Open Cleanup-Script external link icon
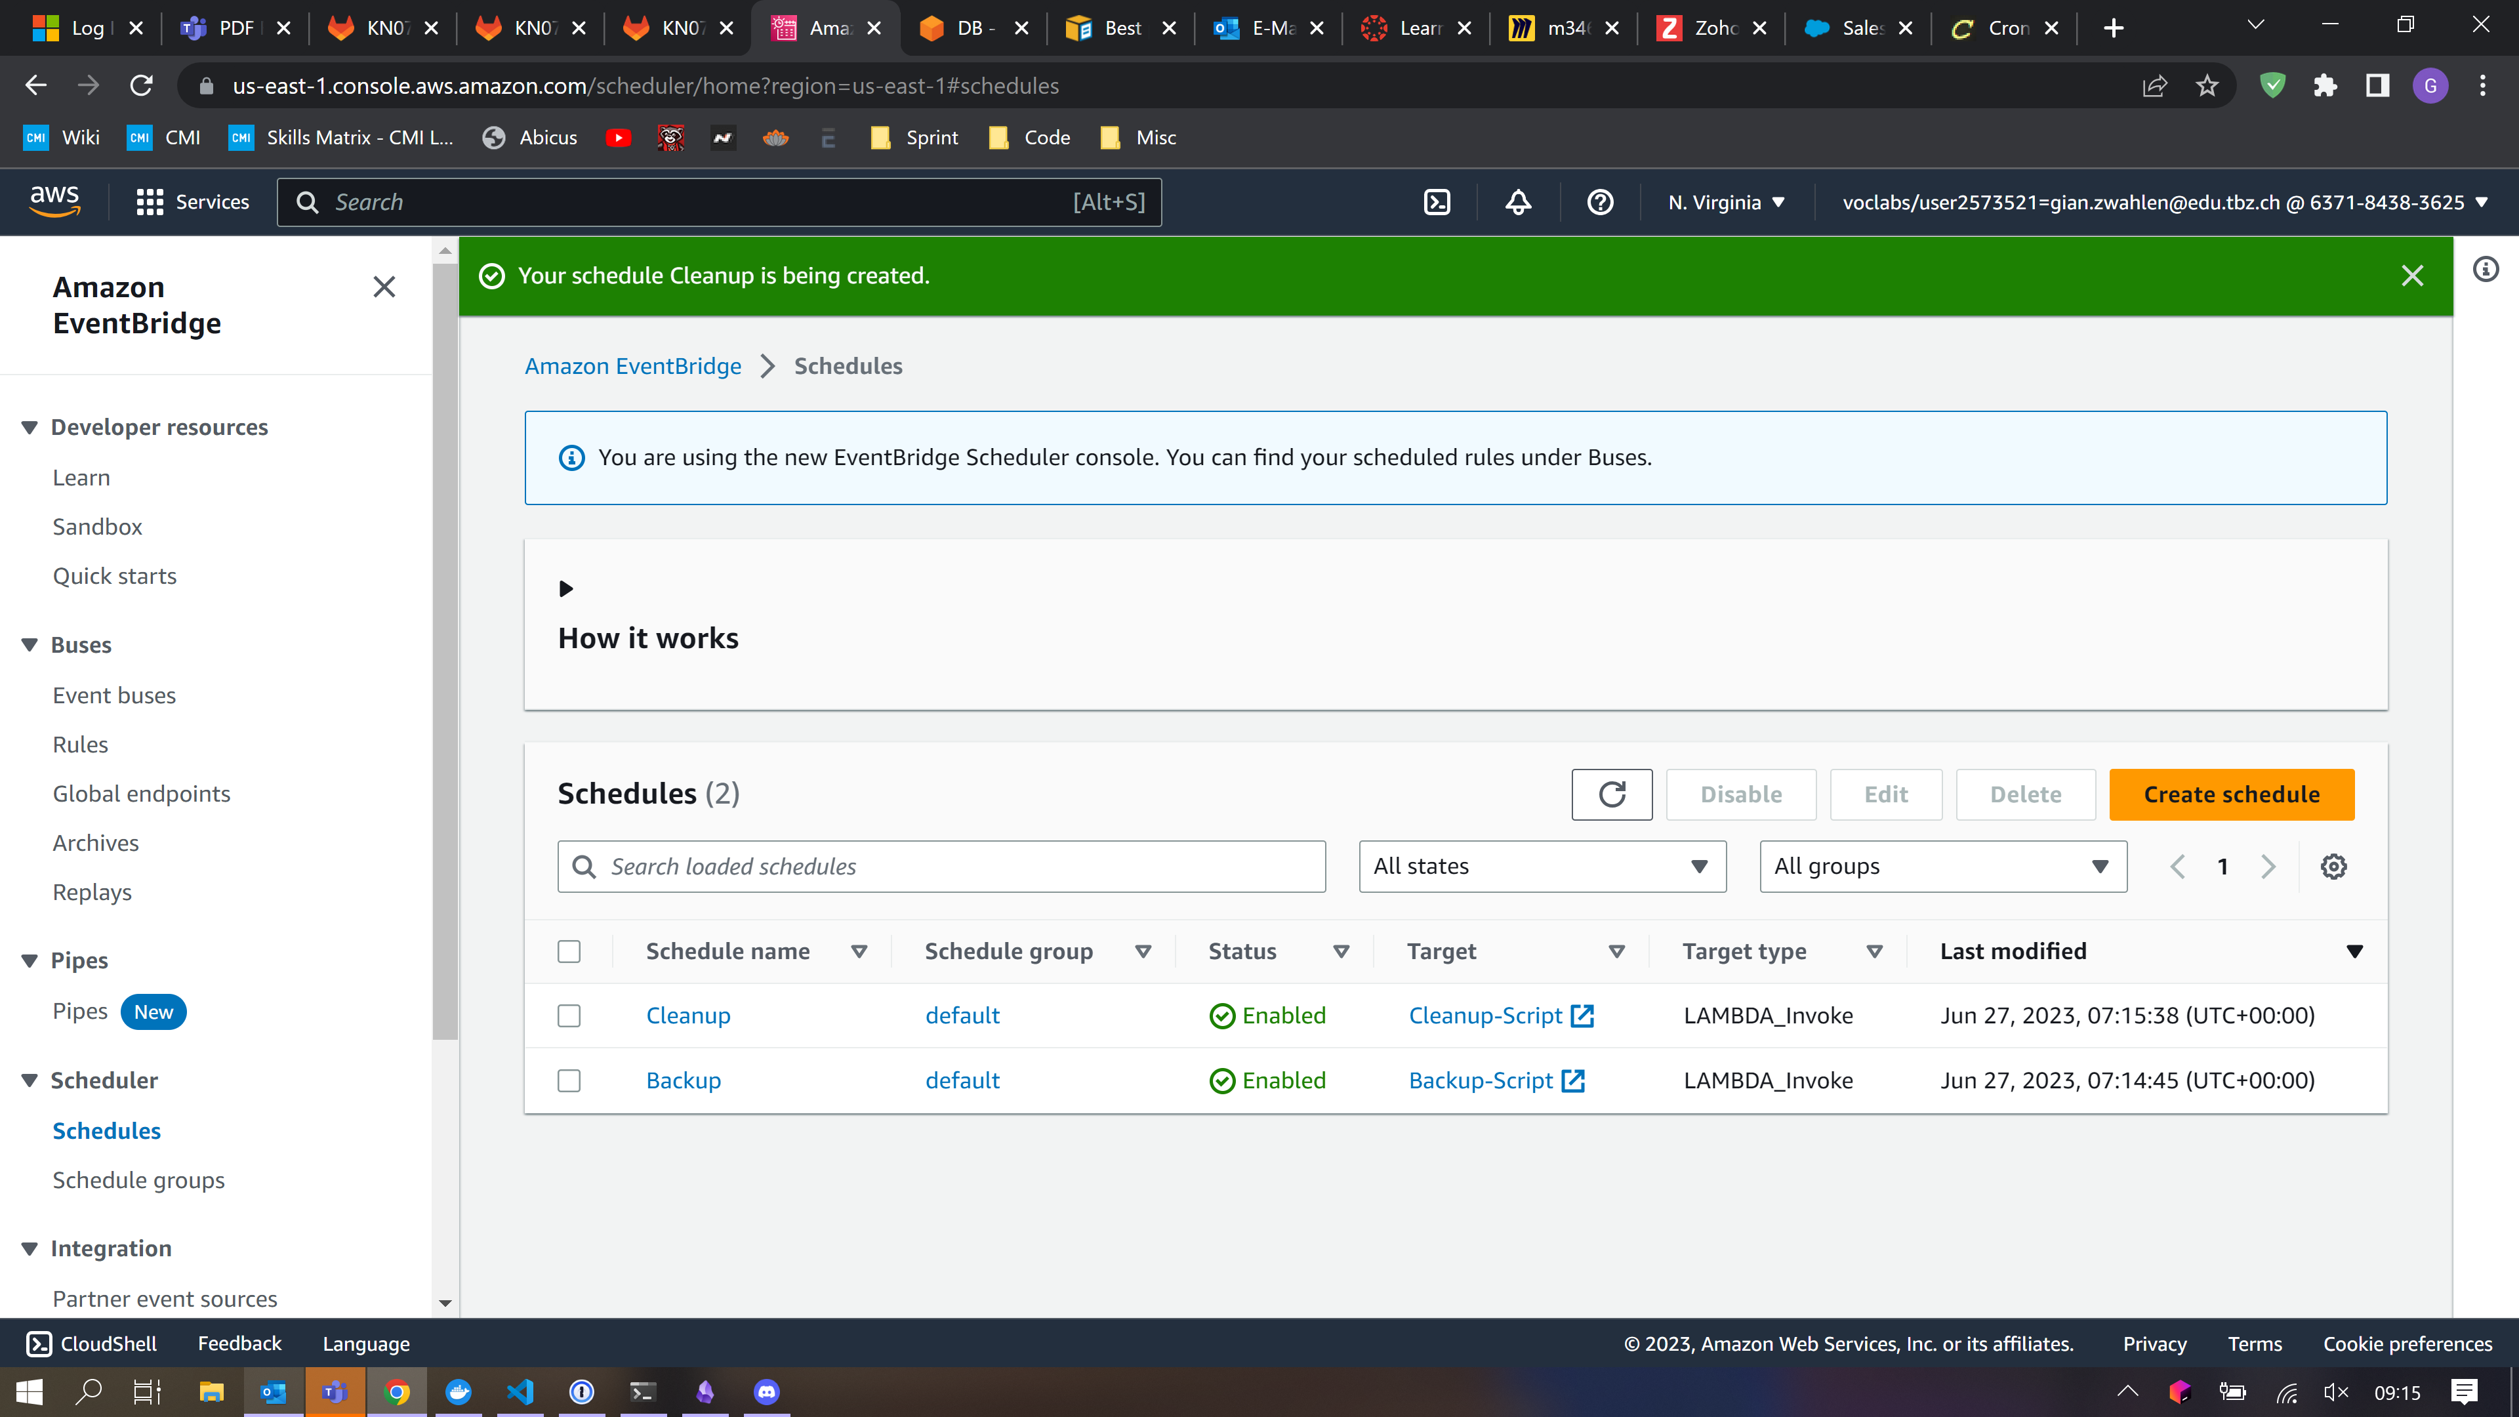This screenshot has width=2519, height=1417. [1582, 1015]
